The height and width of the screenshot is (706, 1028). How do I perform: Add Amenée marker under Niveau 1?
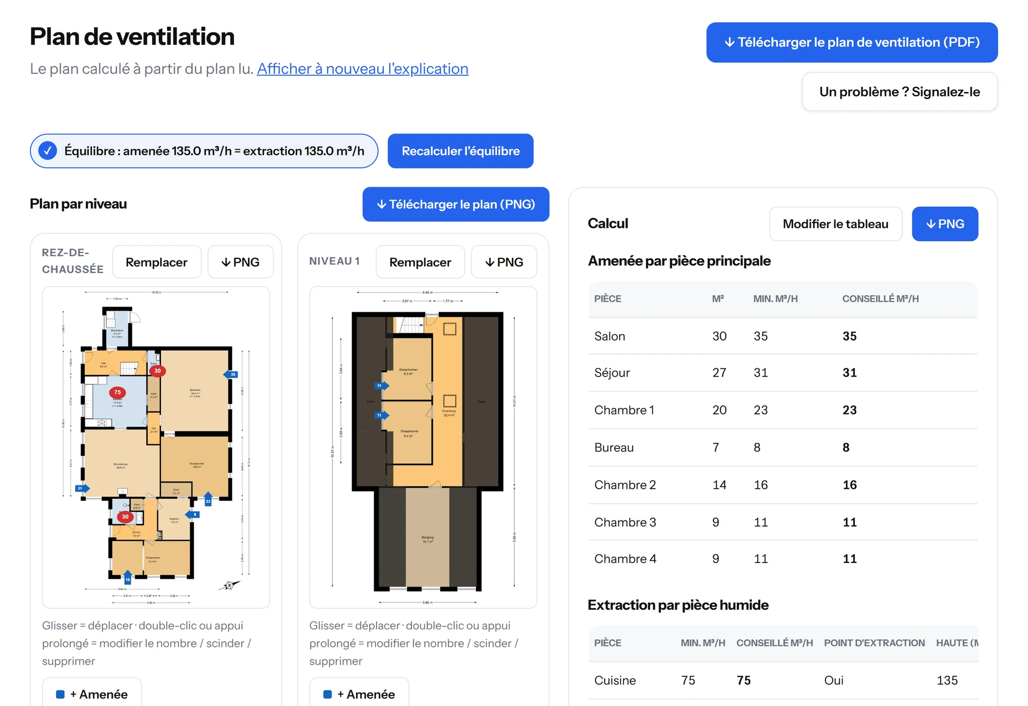click(x=359, y=694)
